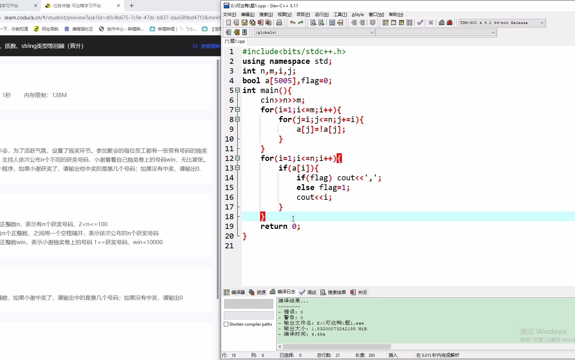Click the green Redo arrow icon
Screen dimensions: 575x360
pyautogui.click(x=301, y=23)
